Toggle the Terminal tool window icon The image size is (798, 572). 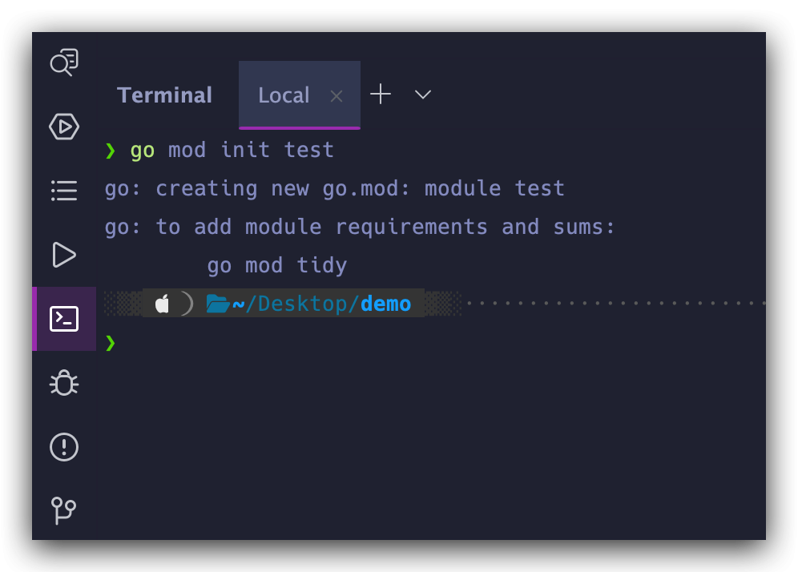point(64,319)
